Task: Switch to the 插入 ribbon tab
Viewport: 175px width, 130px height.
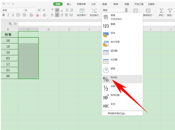Action: [x=69, y=4]
